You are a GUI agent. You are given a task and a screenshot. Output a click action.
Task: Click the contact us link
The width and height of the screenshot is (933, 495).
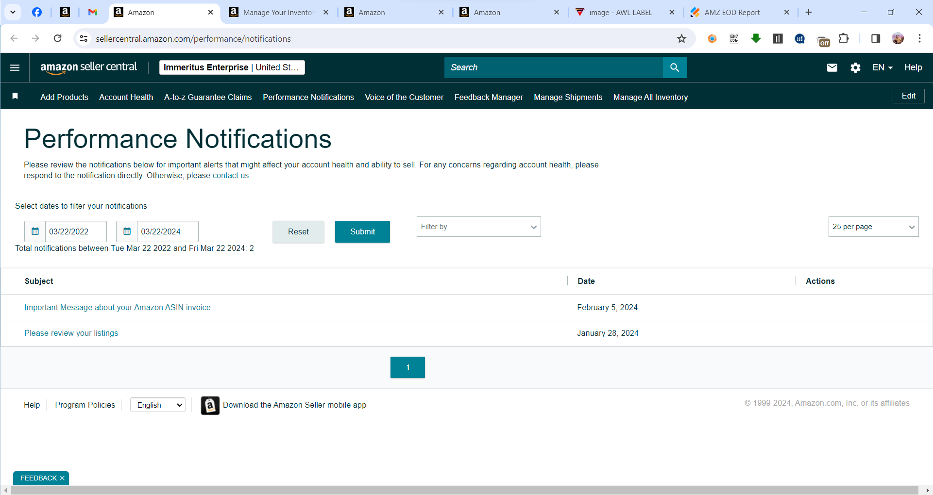pos(231,176)
